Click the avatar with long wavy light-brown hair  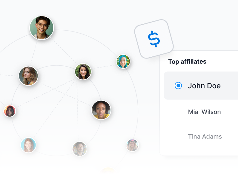click(x=28, y=76)
